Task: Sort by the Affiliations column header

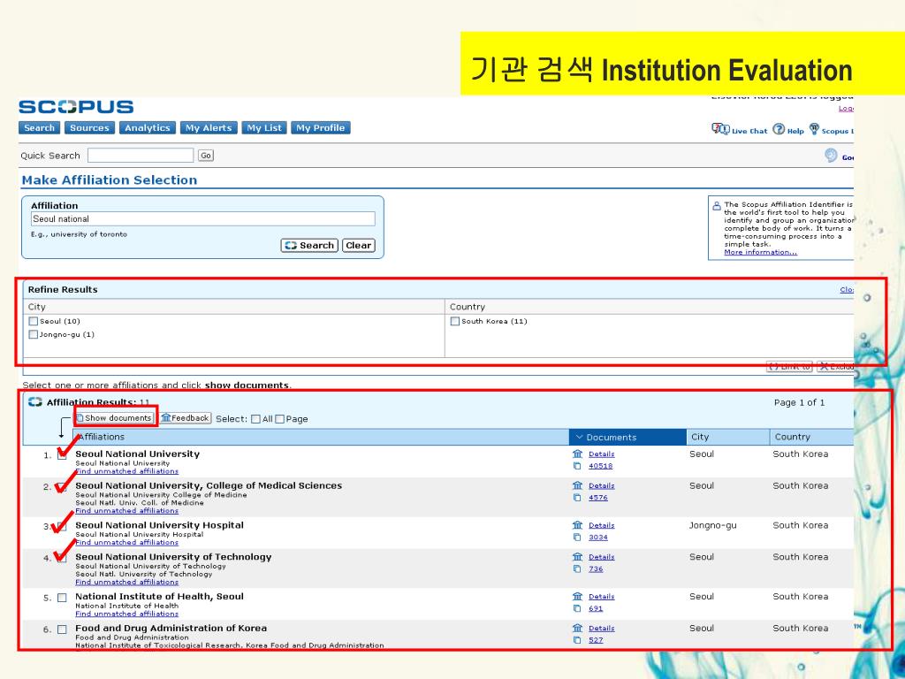Action: click(320, 437)
